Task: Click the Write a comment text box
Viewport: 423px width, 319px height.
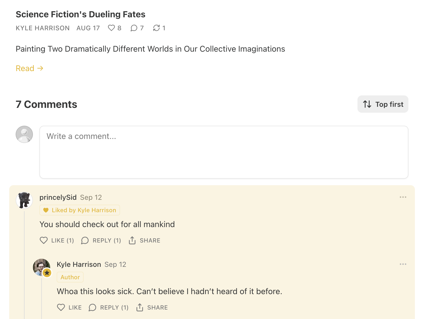Action: pyautogui.click(x=224, y=152)
